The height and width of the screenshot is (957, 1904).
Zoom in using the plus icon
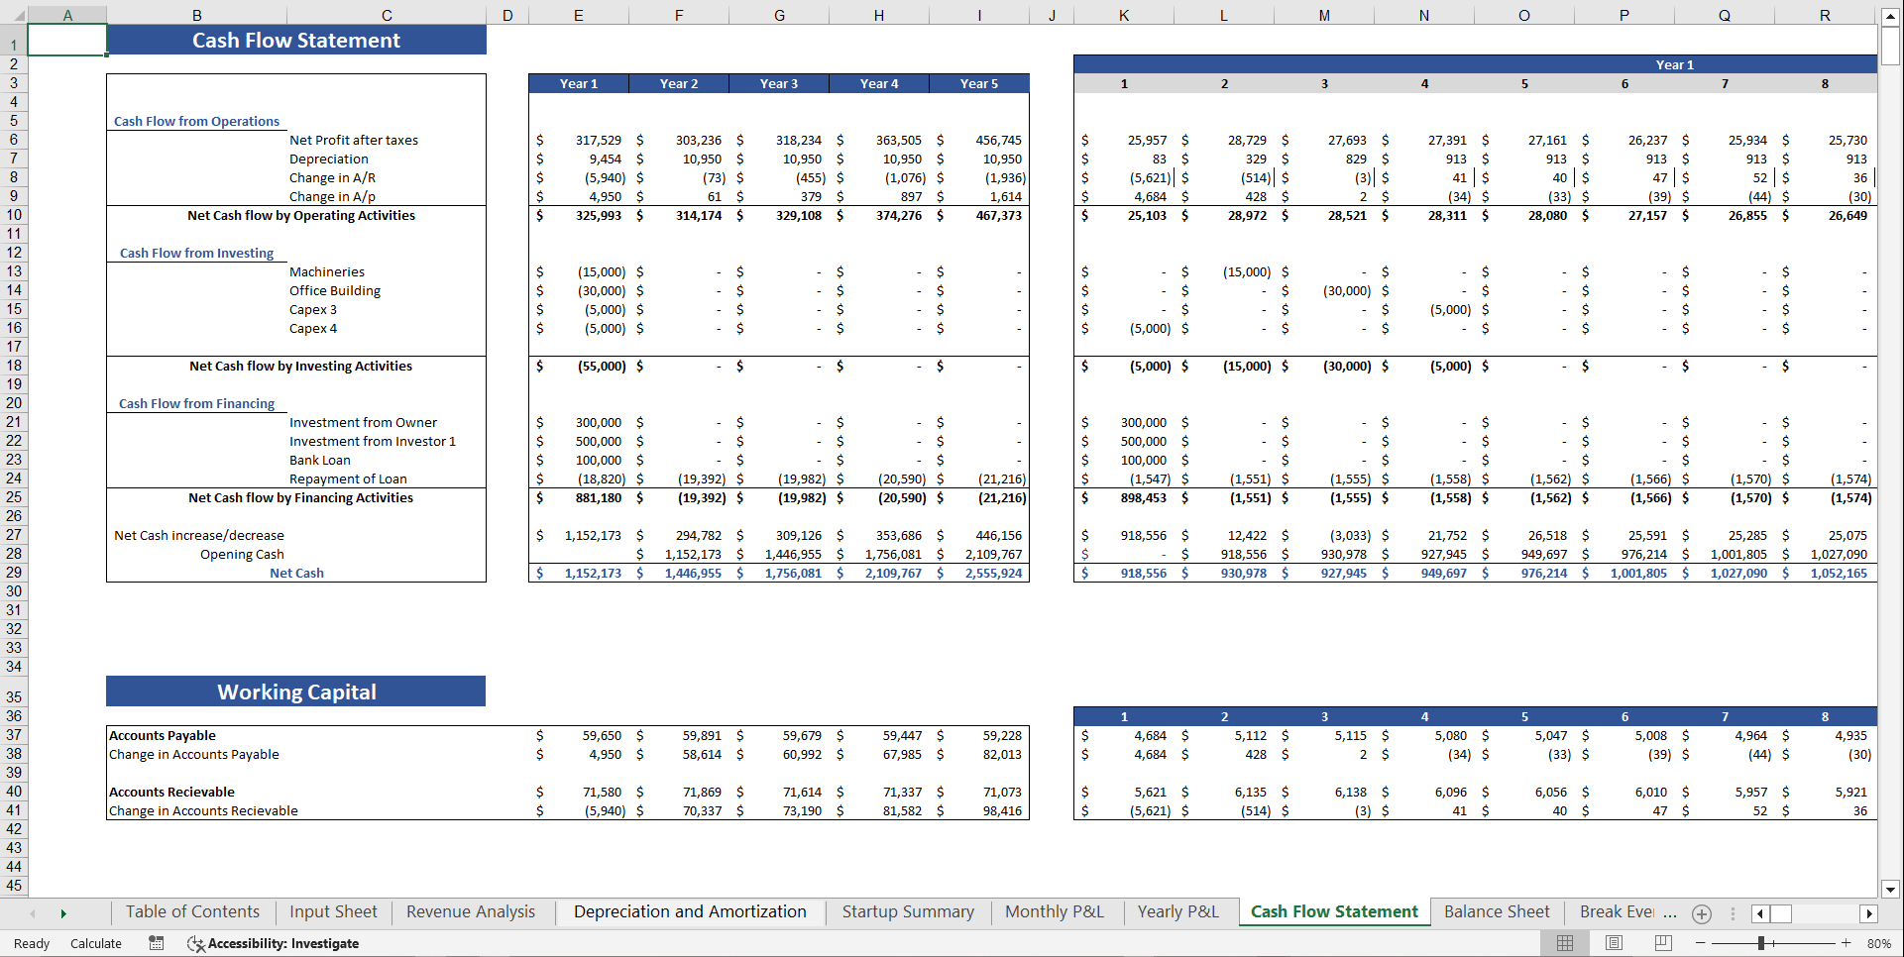pyautogui.click(x=1847, y=943)
